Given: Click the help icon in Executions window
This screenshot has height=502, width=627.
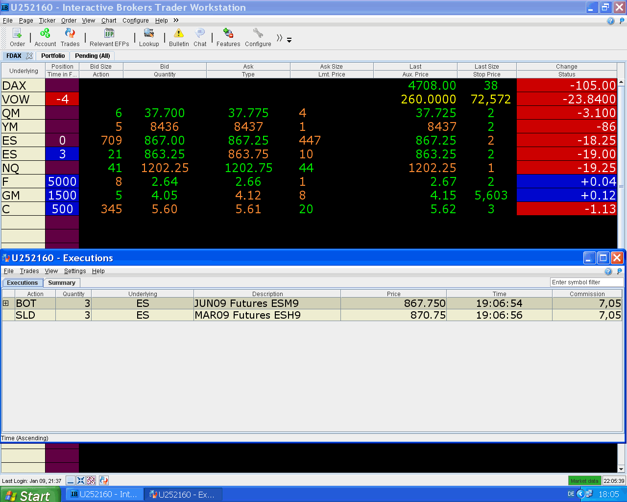Looking at the screenshot, I should tap(608, 271).
